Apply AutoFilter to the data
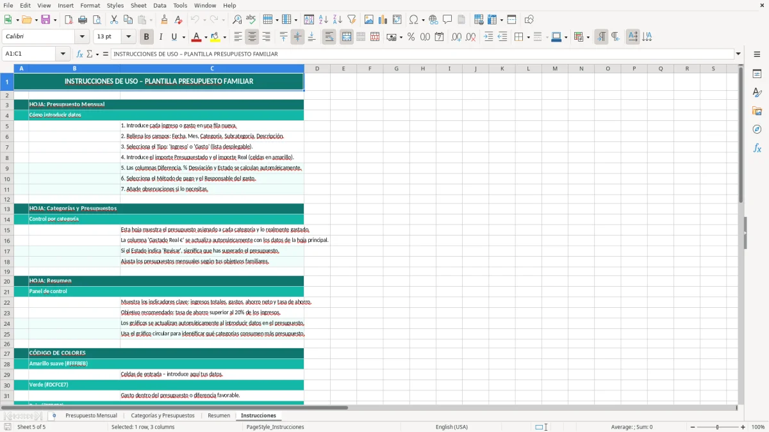This screenshot has height=432, width=769. pos(352,20)
